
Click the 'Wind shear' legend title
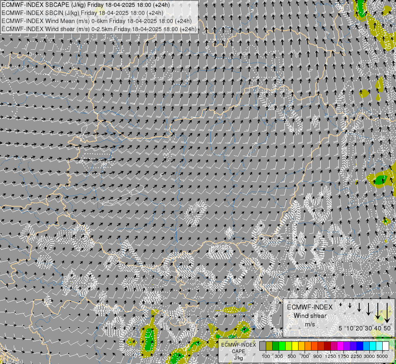tap(310, 316)
